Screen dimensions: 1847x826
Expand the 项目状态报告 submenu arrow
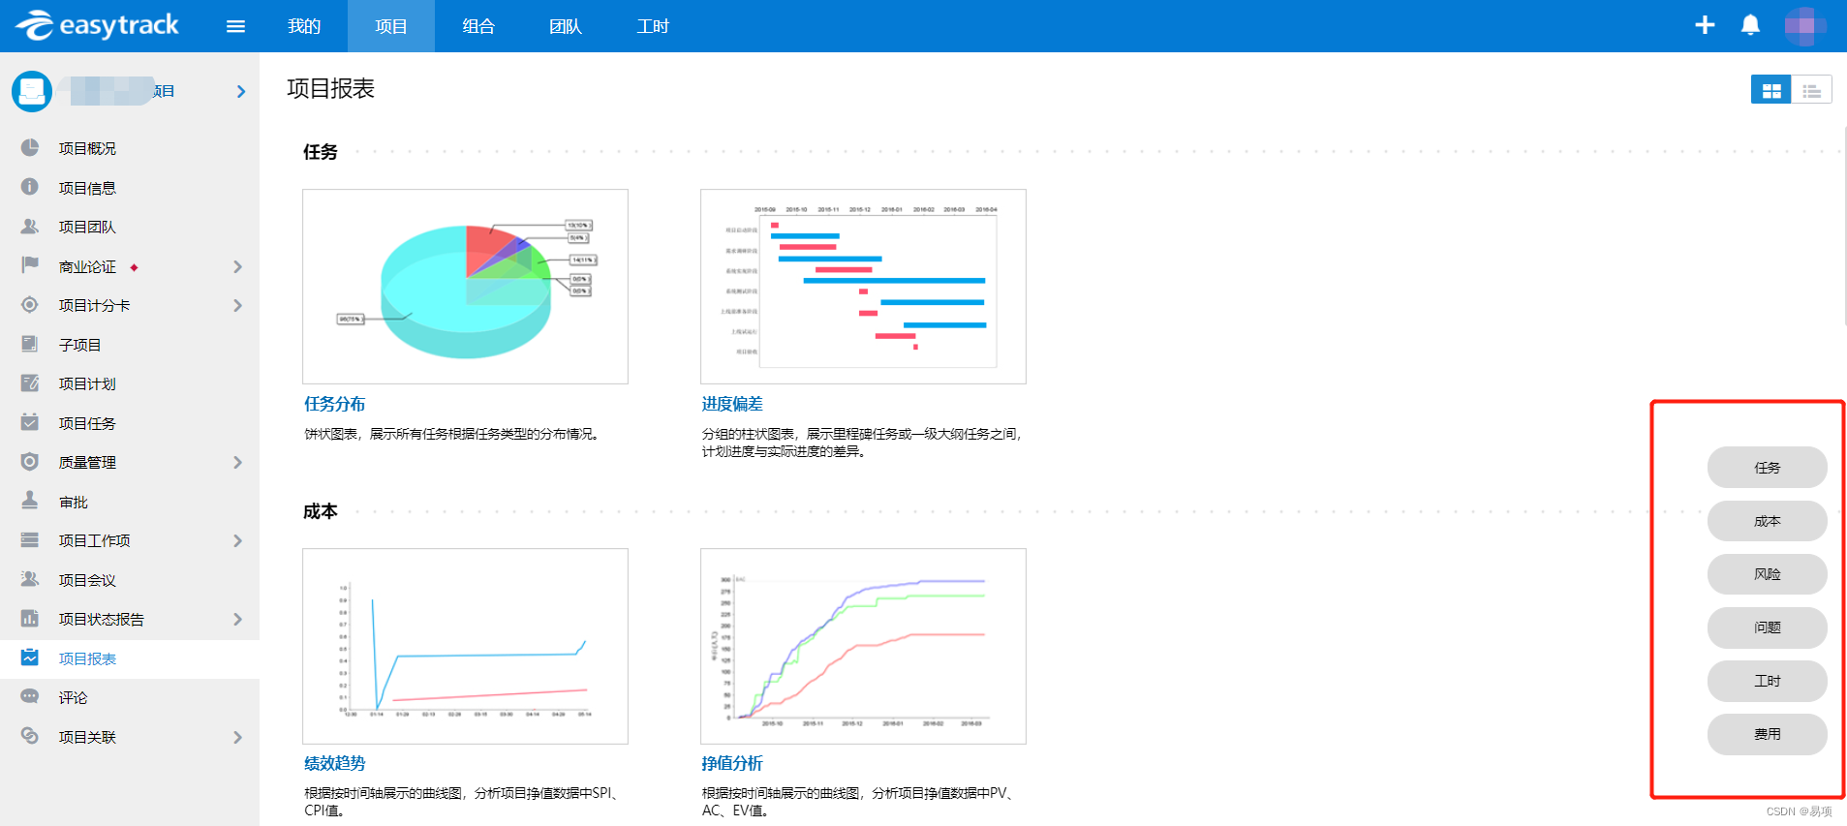click(x=237, y=619)
